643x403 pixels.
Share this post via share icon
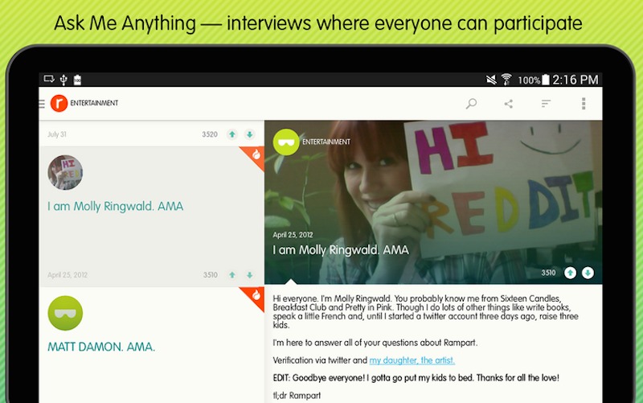pyautogui.click(x=509, y=104)
